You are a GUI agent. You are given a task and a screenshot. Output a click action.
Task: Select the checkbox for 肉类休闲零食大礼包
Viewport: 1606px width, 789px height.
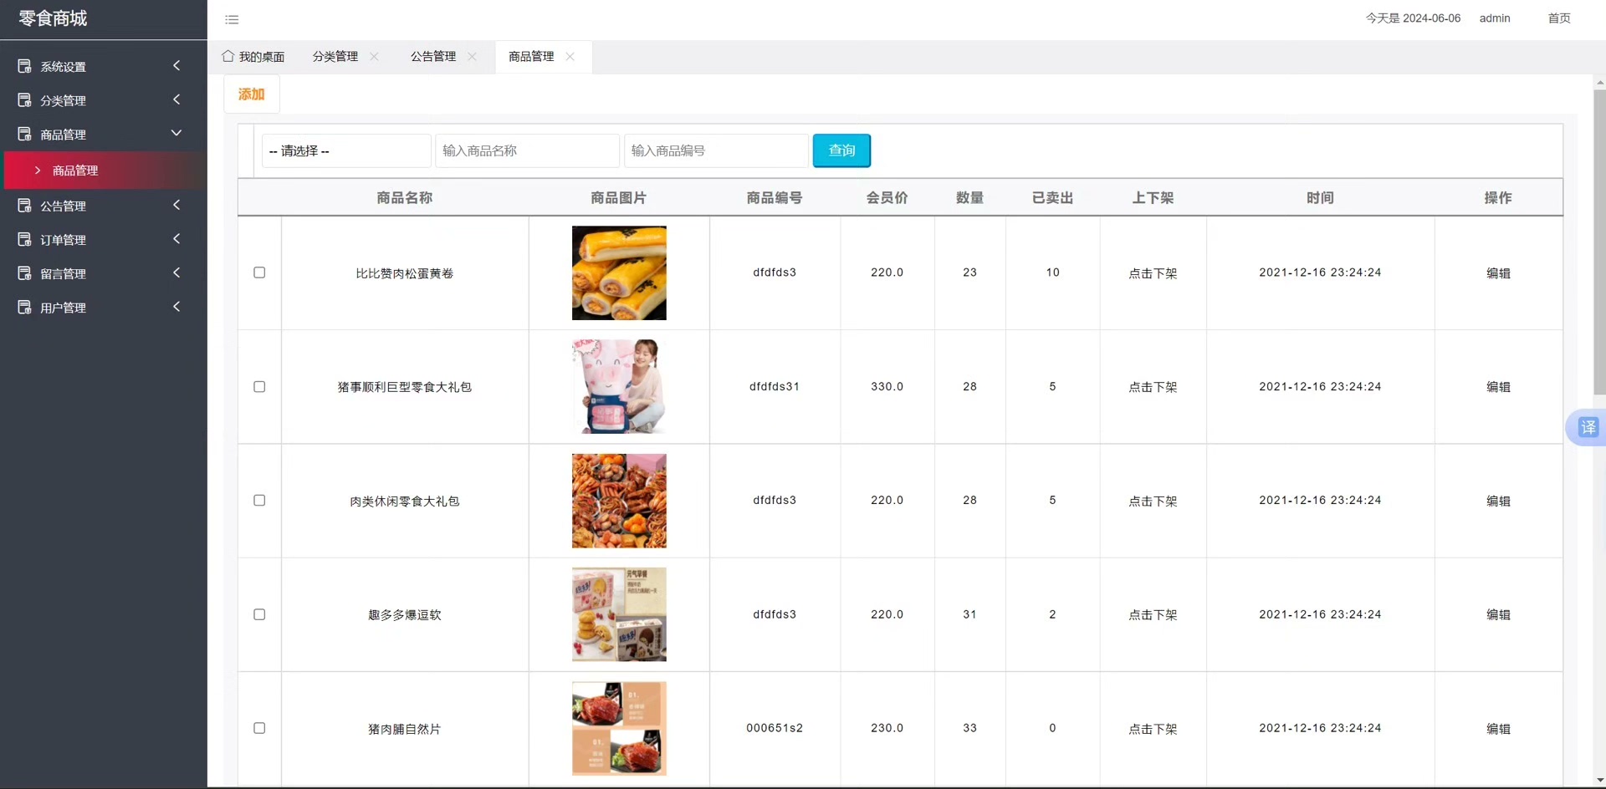click(259, 501)
